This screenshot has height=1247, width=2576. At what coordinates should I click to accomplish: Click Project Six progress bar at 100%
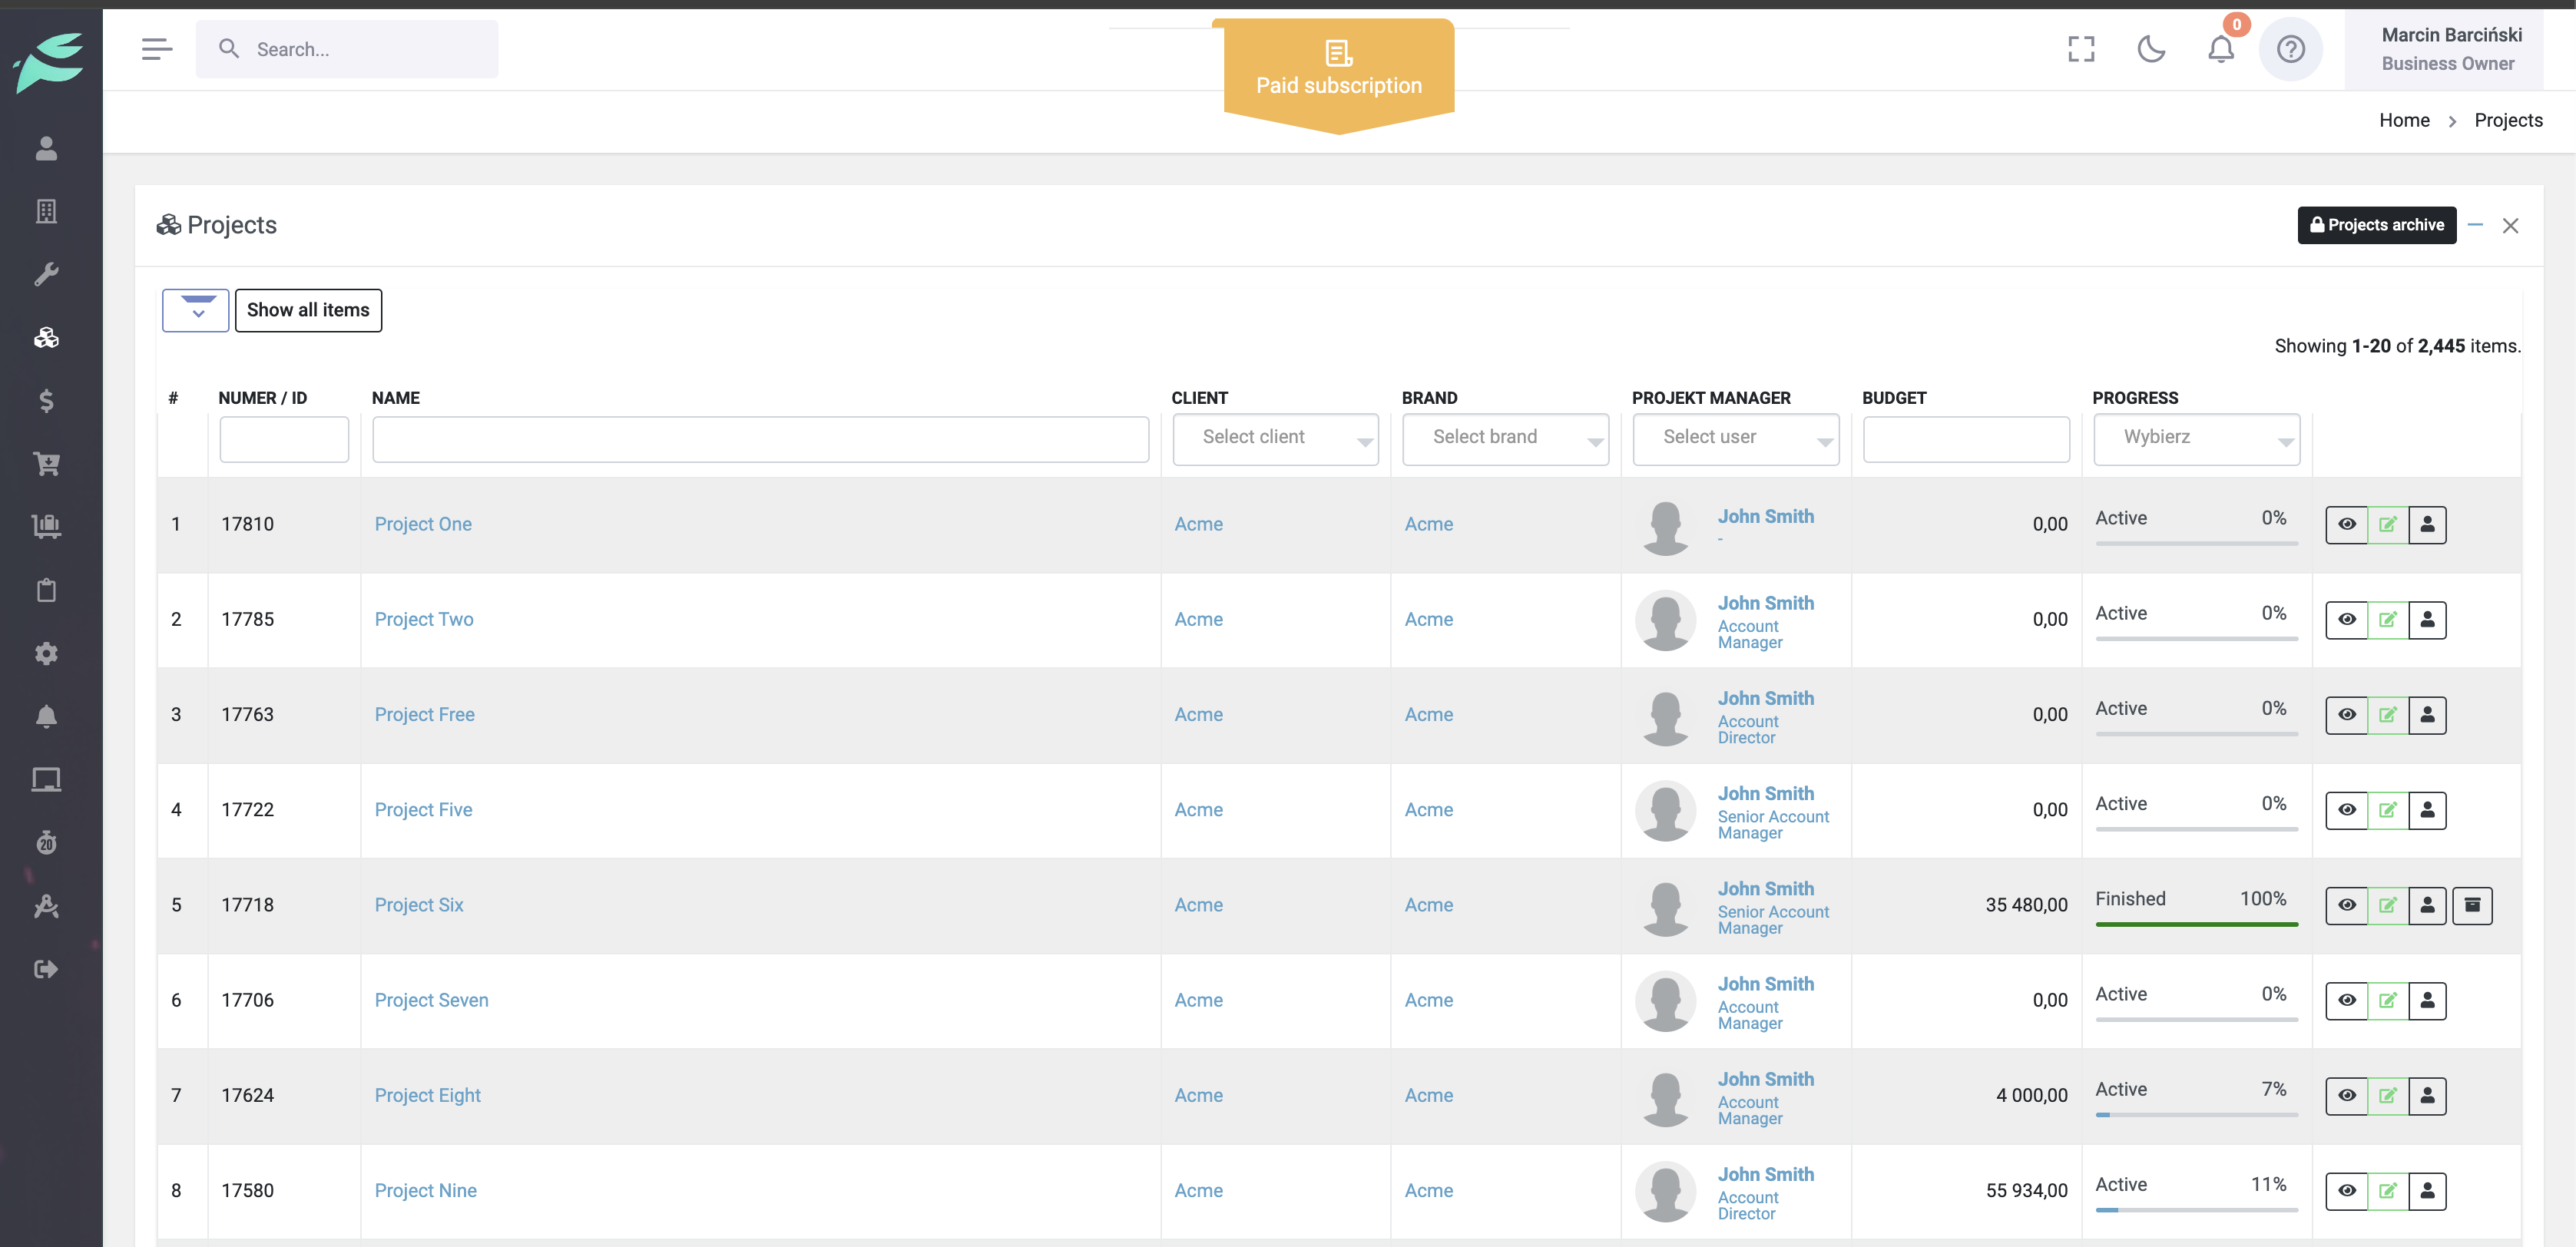point(2196,924)
